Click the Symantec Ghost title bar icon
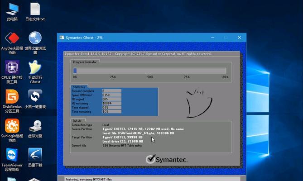The image size is (303, 181). pos(62,38)
